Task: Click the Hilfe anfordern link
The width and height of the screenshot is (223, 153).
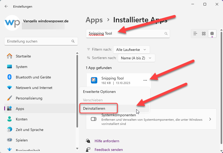Action: click(107, 141)
